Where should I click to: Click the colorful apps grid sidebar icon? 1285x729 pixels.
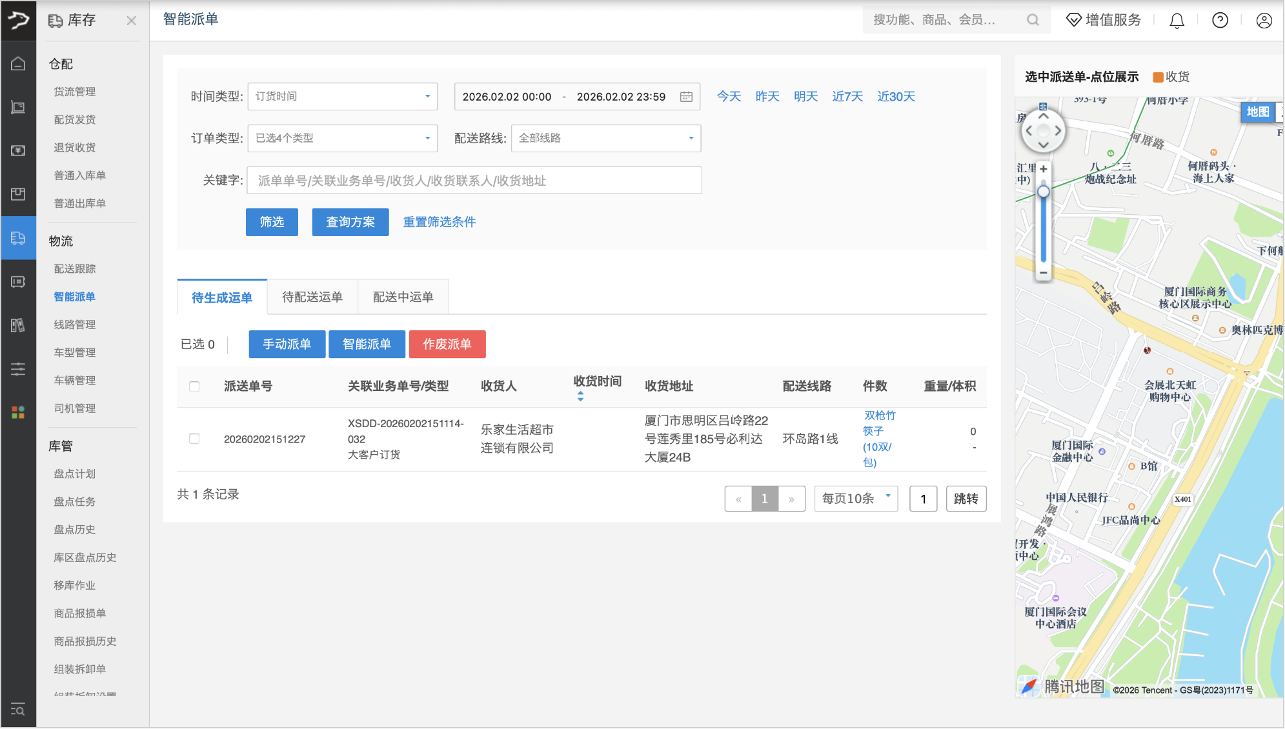click(18, 412)
